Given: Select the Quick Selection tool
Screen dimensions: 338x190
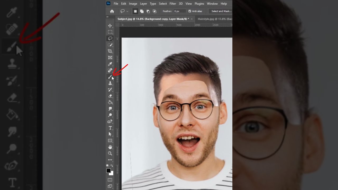Looking at the screenshot, I should tap(110, 45).
